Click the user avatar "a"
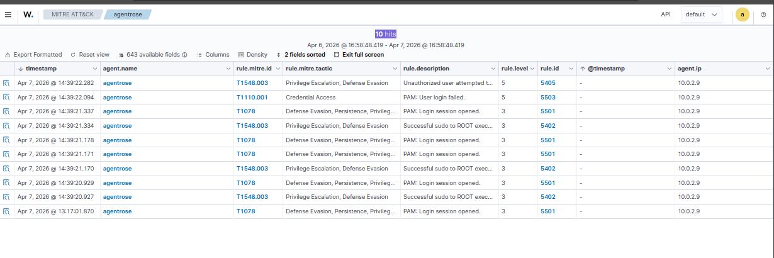Viewport: 774px width, 258px height. pyautogui.click(x=743, y=14)
